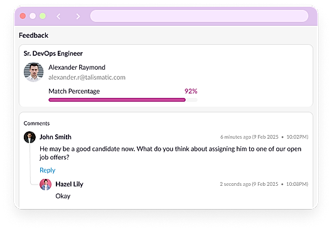Click Hazel Lily's avatar
Image resolution: width=332 pixels, height=231 pixels.
pos(46,185)
